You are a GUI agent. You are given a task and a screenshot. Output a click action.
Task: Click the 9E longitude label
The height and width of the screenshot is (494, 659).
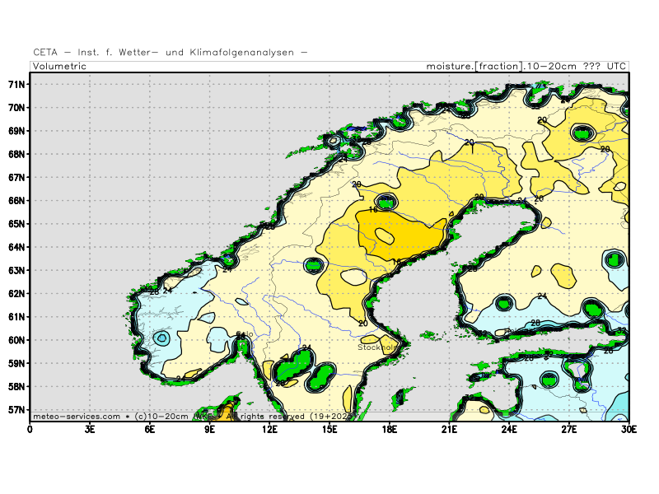(x=210, y=429)
